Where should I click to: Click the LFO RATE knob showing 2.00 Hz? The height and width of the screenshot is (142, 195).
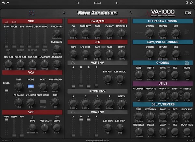(97, 54)
